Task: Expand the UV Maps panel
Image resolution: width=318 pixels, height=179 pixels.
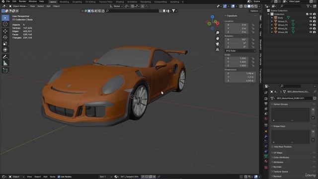Action: click(x=278, y=153)
